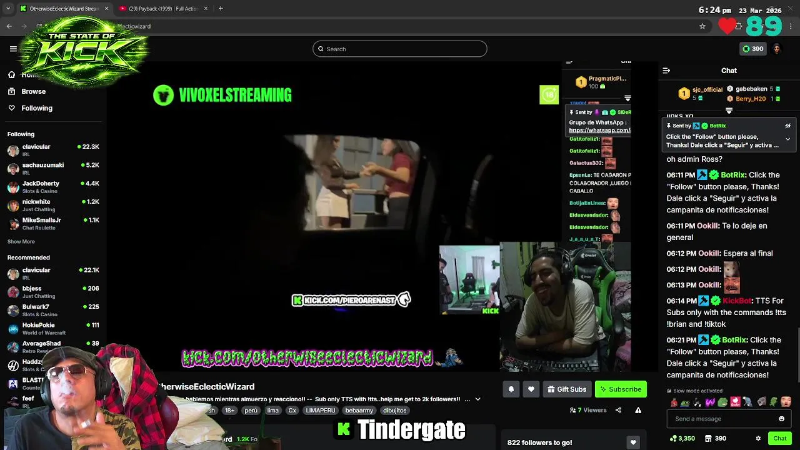Image resolution: width=800 pixels, height=450 pixels.
Task: Toggle stream notifications bell
Action: click(x=511, y=389)
